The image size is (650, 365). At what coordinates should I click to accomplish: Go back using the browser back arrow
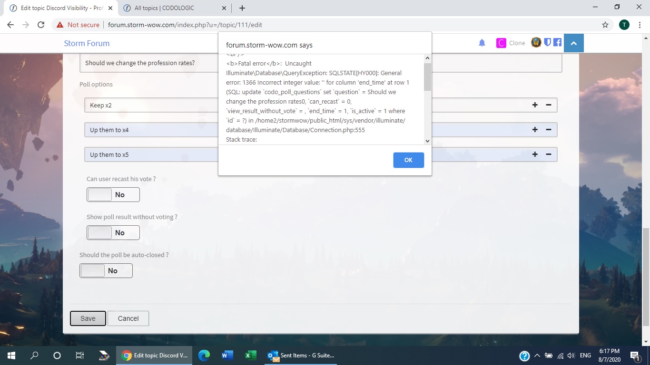click(x=10, y=25)
